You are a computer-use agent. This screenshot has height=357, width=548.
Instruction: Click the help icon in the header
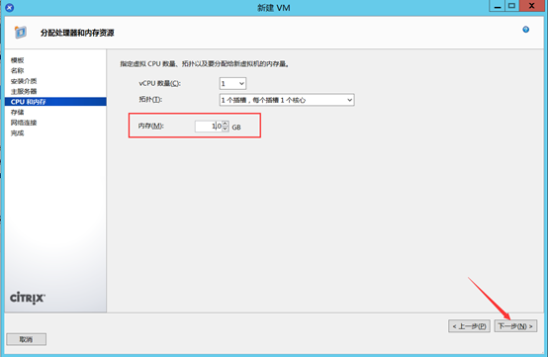coord(525,30)
